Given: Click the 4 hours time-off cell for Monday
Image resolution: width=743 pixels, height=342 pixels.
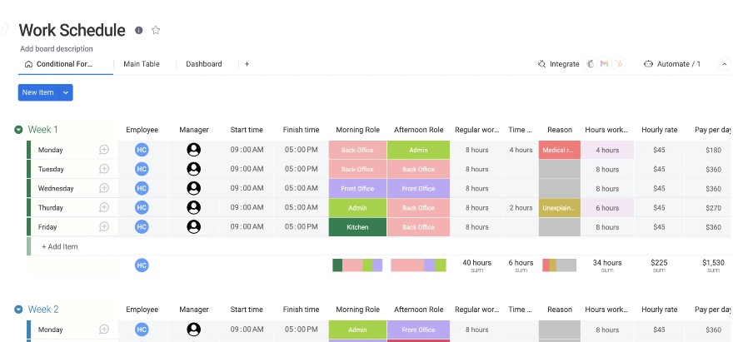Looking at the screenshot, I should (521, 150).
